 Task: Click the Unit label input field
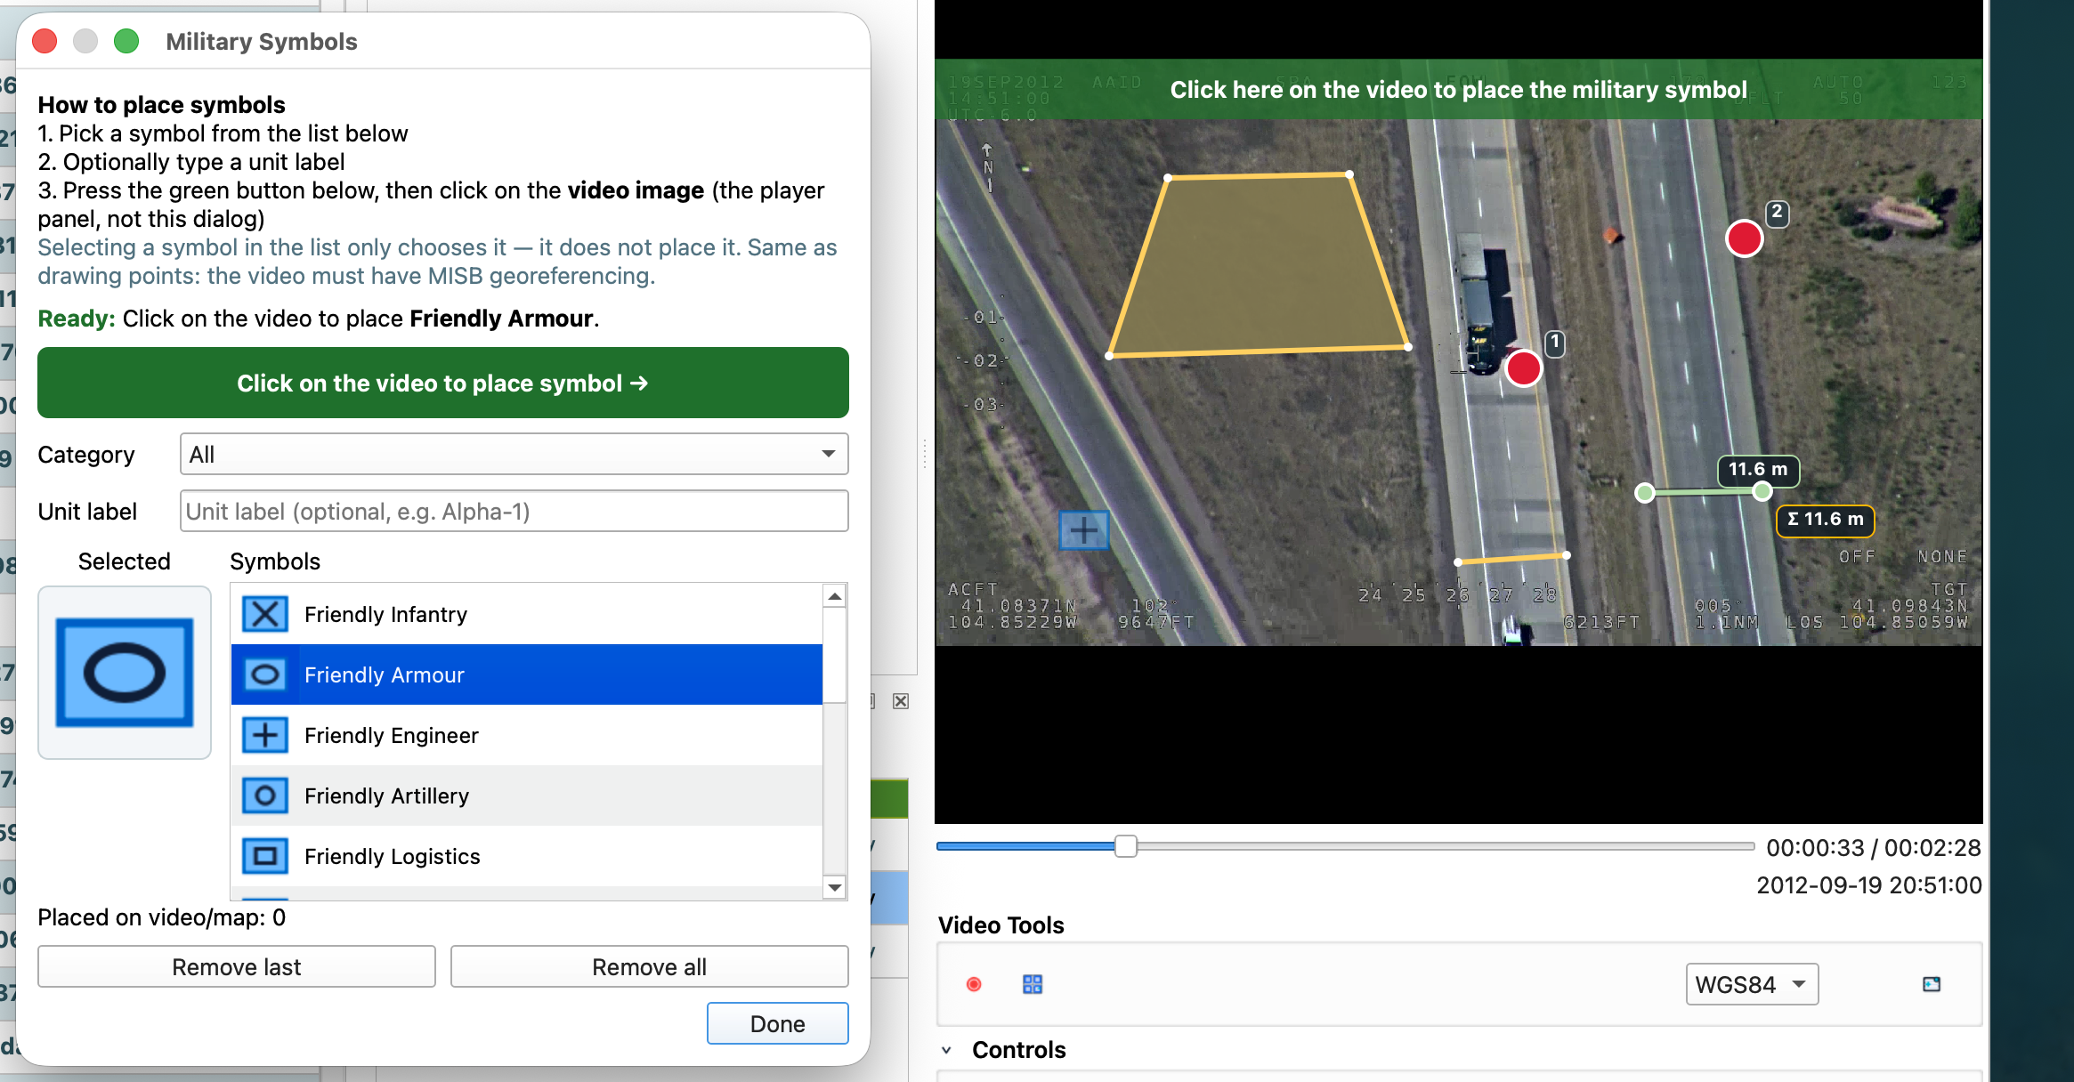click(514, 511)
